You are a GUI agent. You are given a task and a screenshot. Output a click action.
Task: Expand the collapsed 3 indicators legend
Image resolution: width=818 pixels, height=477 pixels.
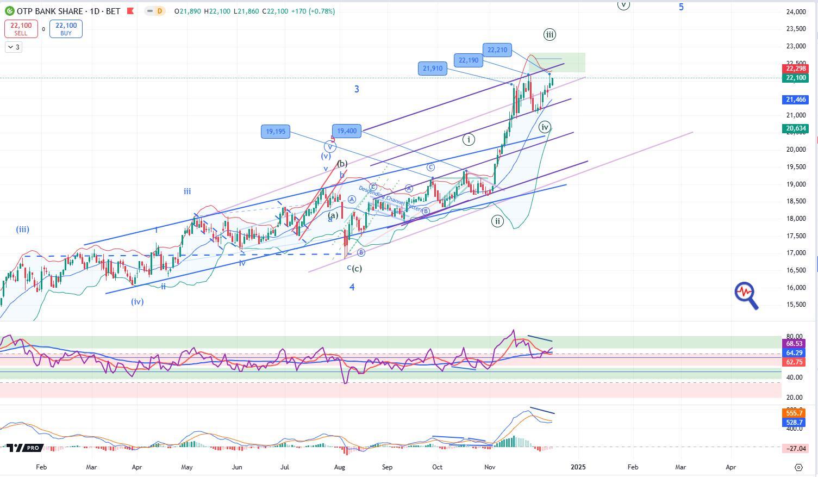point(14,47)
